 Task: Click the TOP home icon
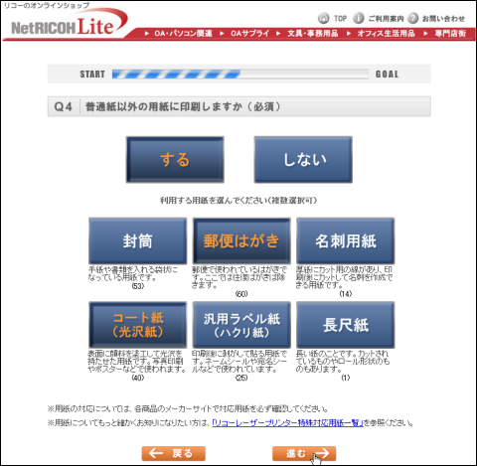(323, 18)
